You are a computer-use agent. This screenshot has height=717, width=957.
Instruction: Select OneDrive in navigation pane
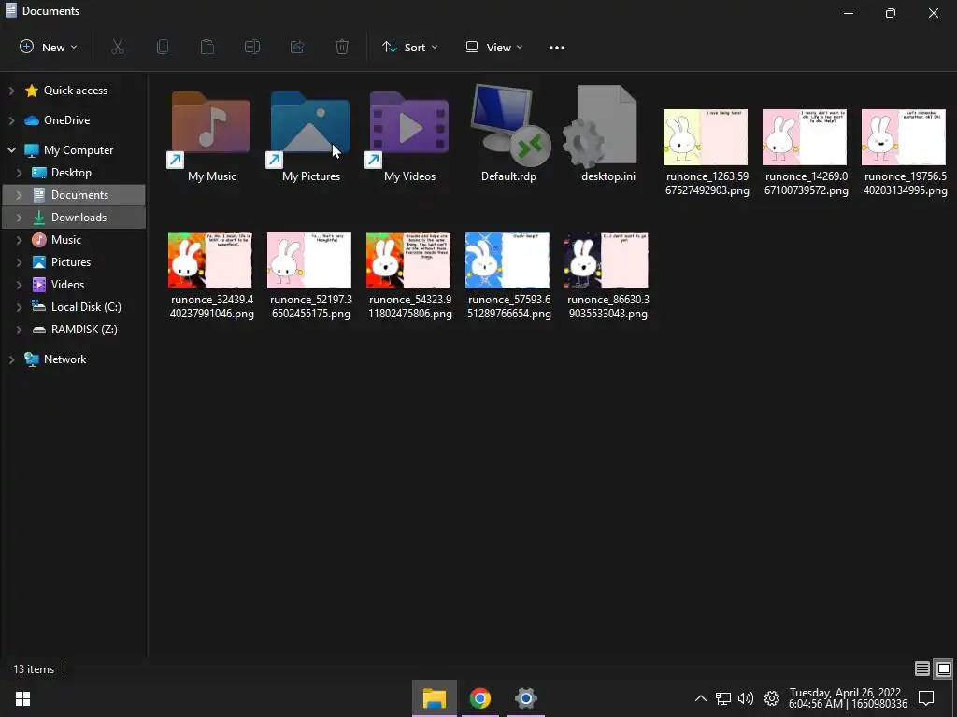click(x=66, y=120)
